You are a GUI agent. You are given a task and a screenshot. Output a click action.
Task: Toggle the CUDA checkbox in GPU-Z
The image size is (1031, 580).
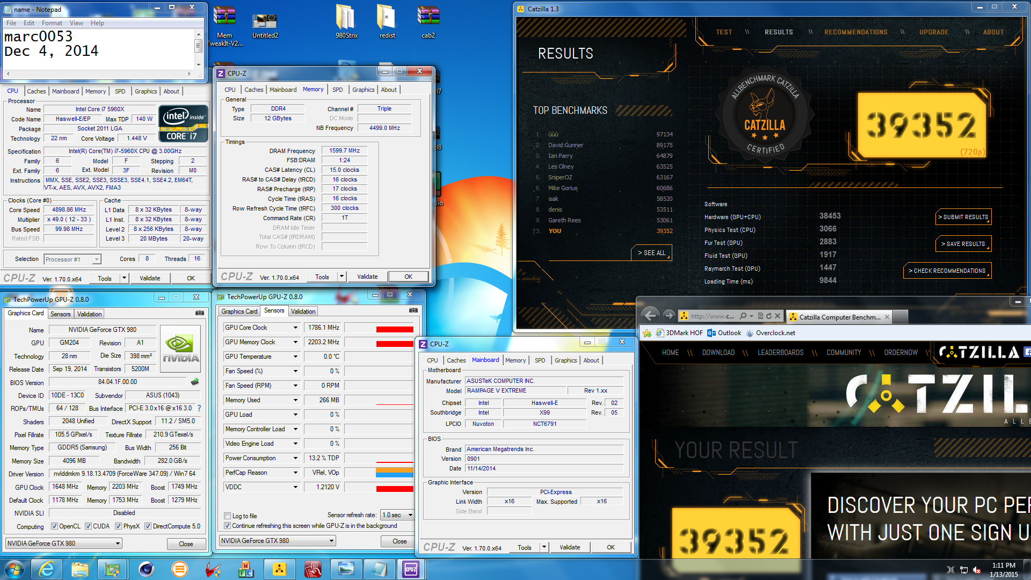[x=88, y=526]
